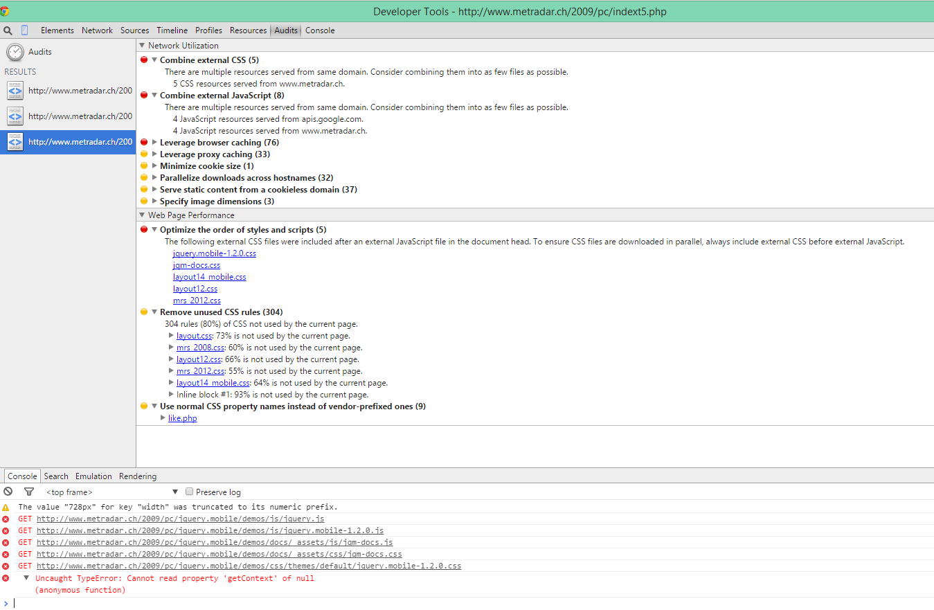
Task: Click the clear console icon
Action: pos(8,492)
